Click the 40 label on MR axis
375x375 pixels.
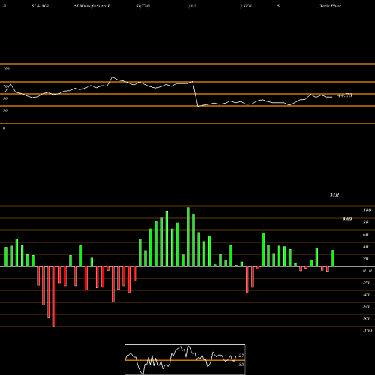coord(366,247)
